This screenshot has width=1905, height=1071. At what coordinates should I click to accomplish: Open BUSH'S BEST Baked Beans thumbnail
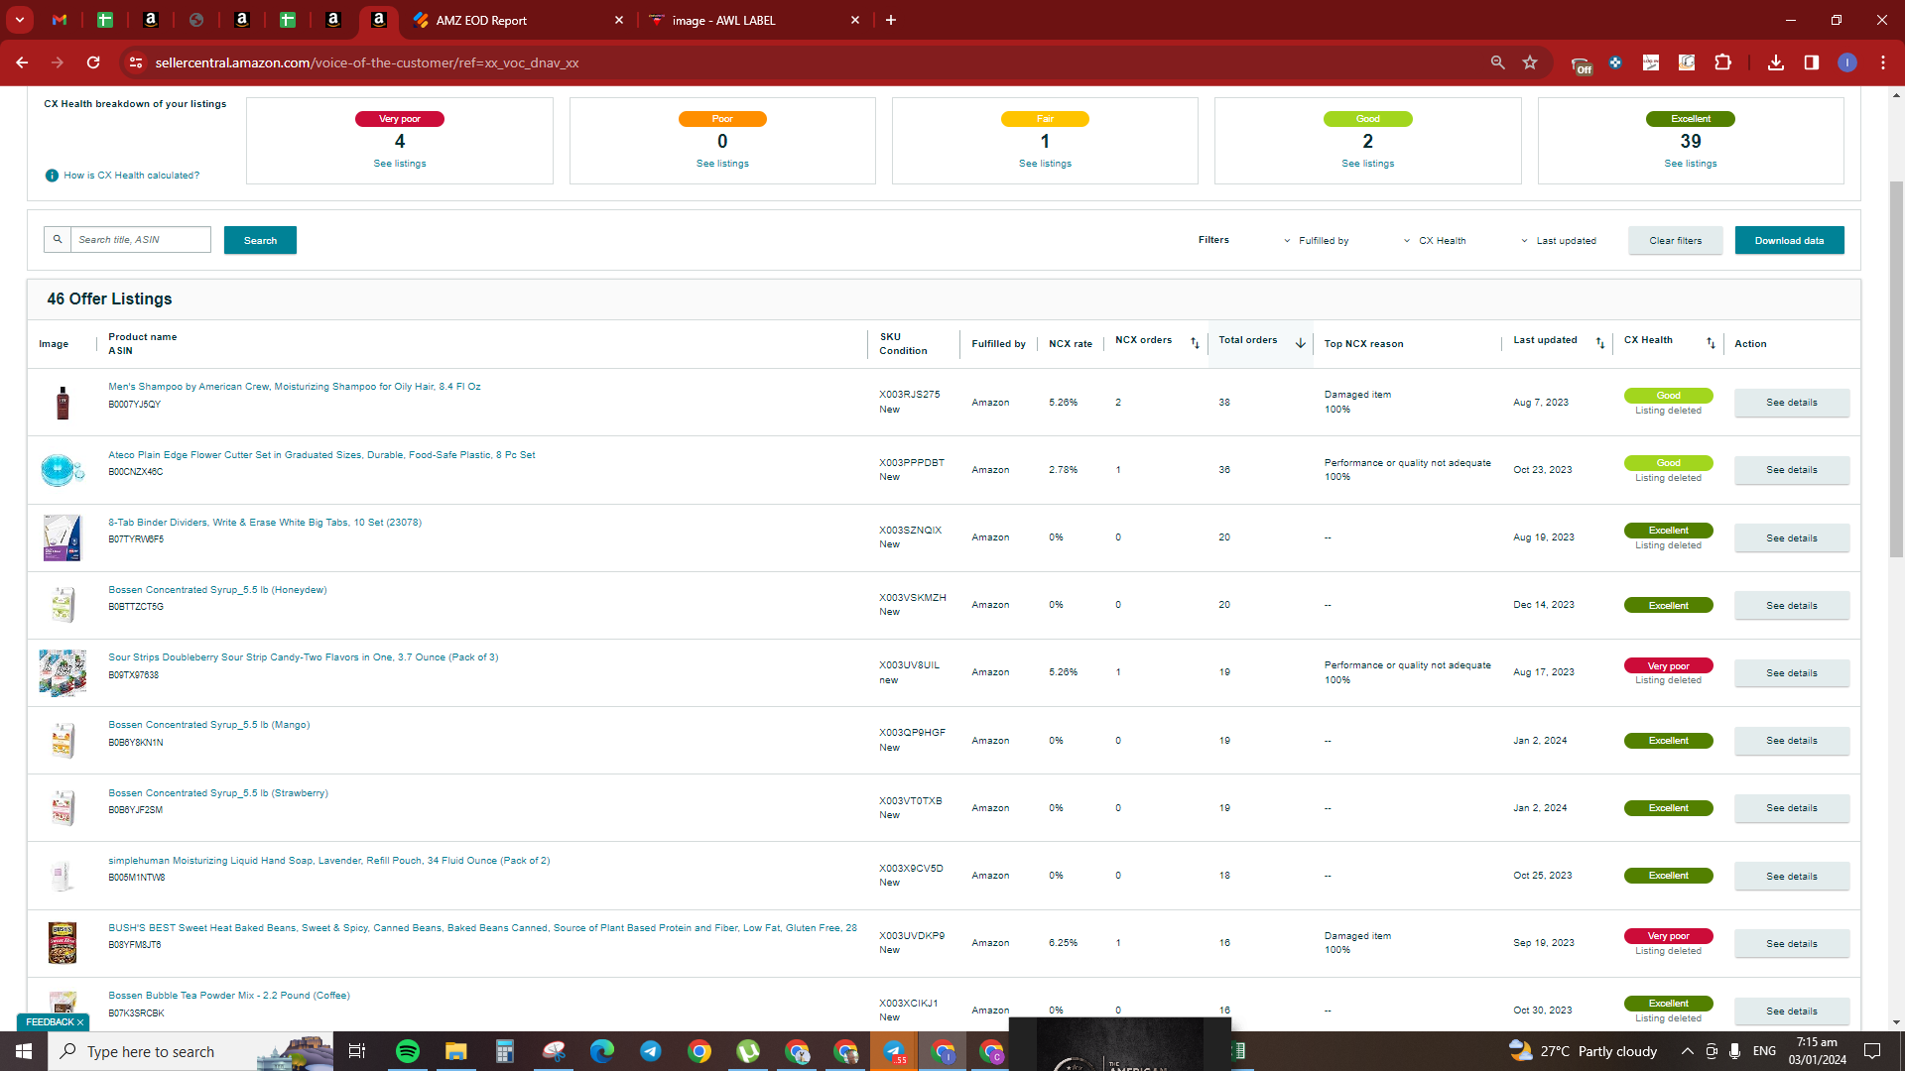tap(63, 943)
